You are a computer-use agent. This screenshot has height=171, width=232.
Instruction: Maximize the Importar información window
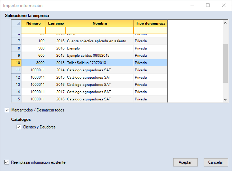pos(208,6)
